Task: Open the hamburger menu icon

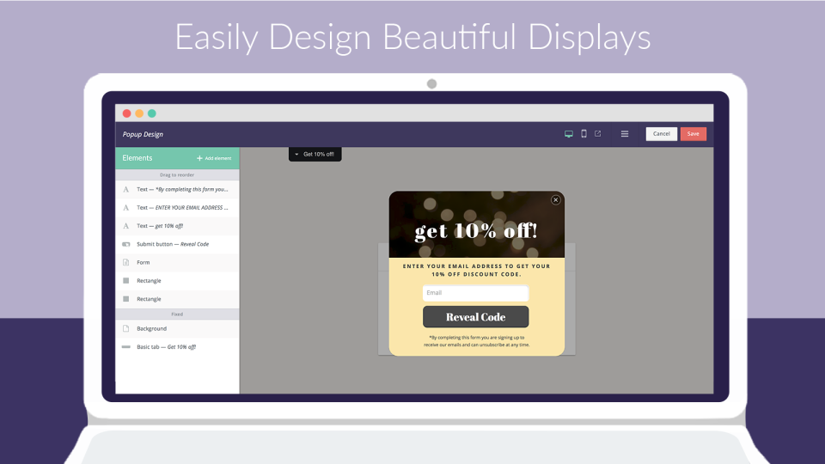Action: click(x=625, y=134)
